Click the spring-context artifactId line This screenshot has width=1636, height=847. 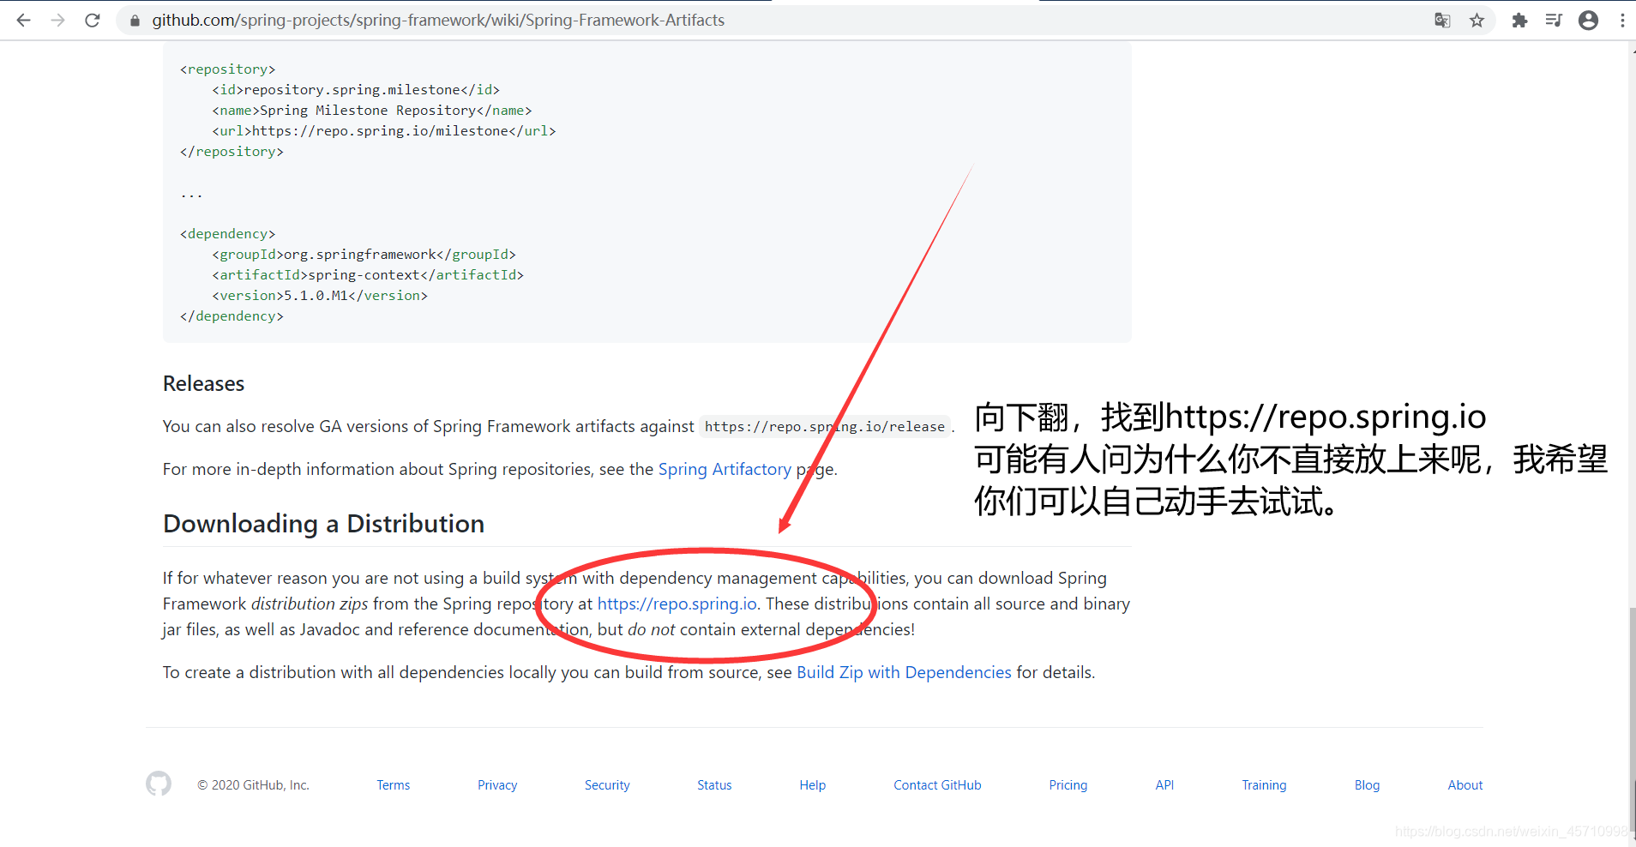tap(368, 274)
